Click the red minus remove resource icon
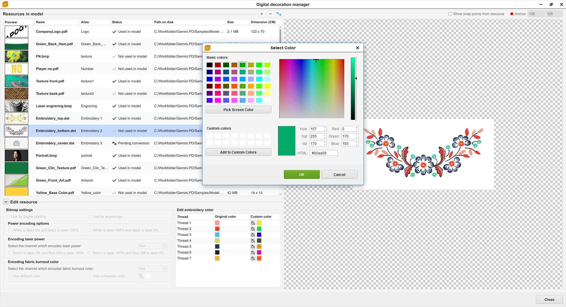Screen dimensions: 566x307 tap(270, 14)
